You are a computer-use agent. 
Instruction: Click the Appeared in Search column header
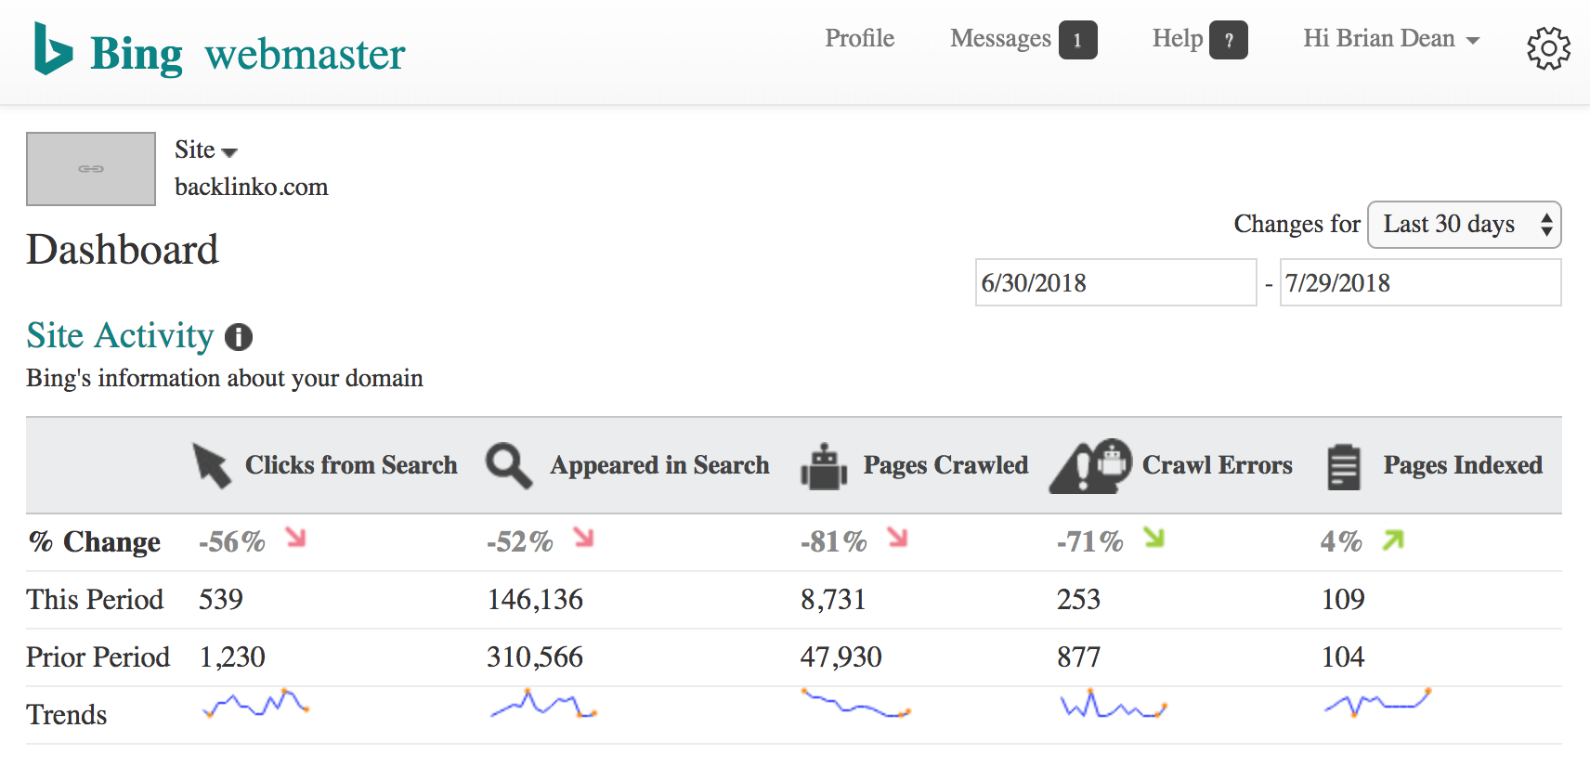(x=659, y=465)
